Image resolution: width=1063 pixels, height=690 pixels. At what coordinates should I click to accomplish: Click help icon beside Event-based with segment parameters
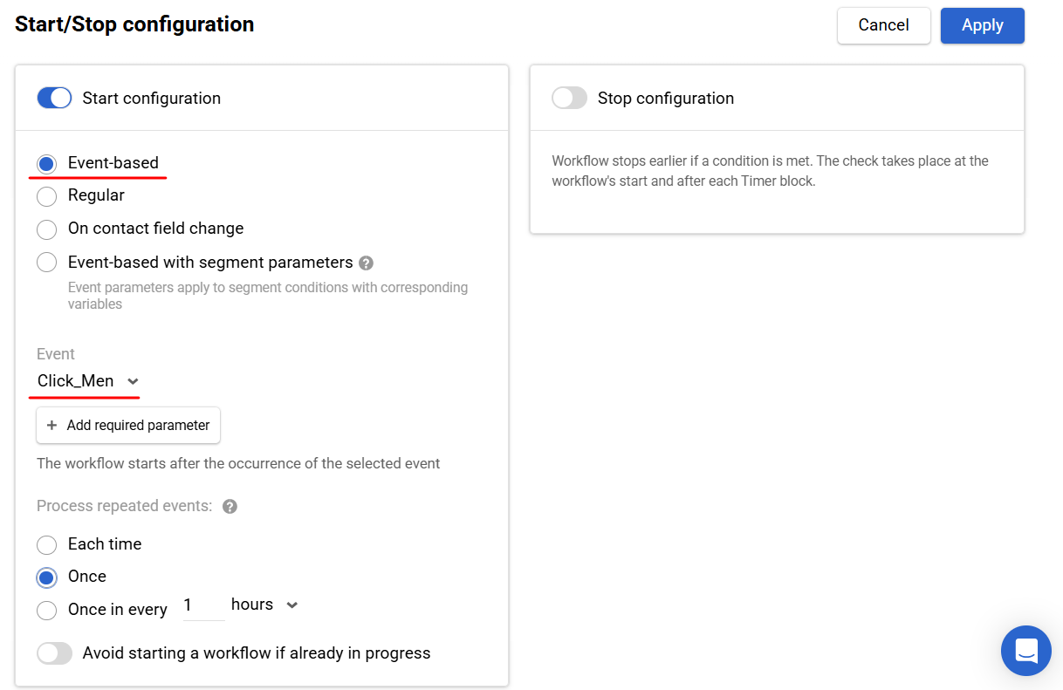click(x=367, y=263)
